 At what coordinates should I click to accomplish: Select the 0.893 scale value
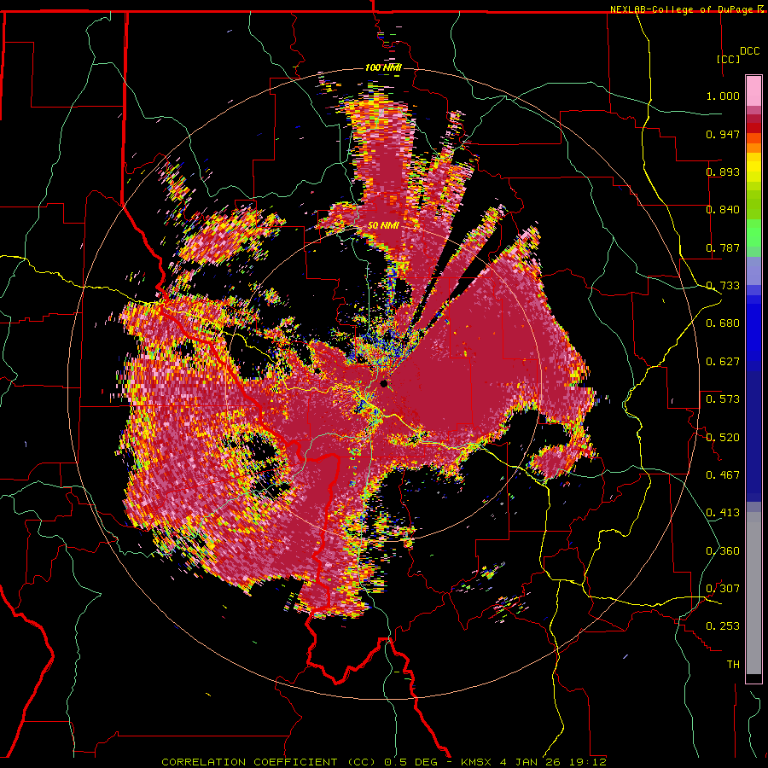pos(723,172)
